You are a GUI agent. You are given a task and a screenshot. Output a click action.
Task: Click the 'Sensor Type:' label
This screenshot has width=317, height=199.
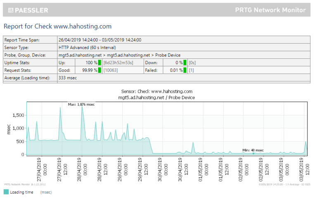[x=17, y=48]
